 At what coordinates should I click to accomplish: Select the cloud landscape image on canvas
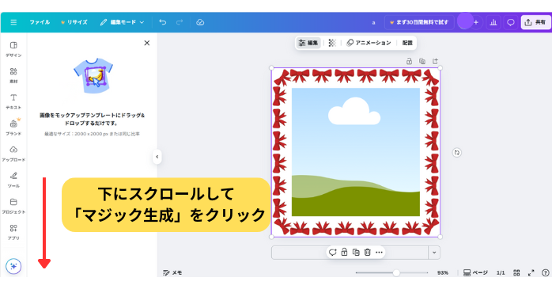(356, 152)
